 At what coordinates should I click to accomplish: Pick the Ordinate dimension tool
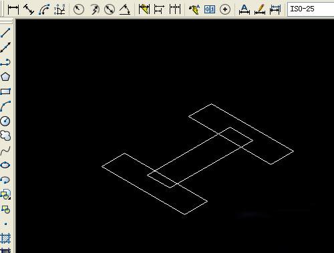59,9
